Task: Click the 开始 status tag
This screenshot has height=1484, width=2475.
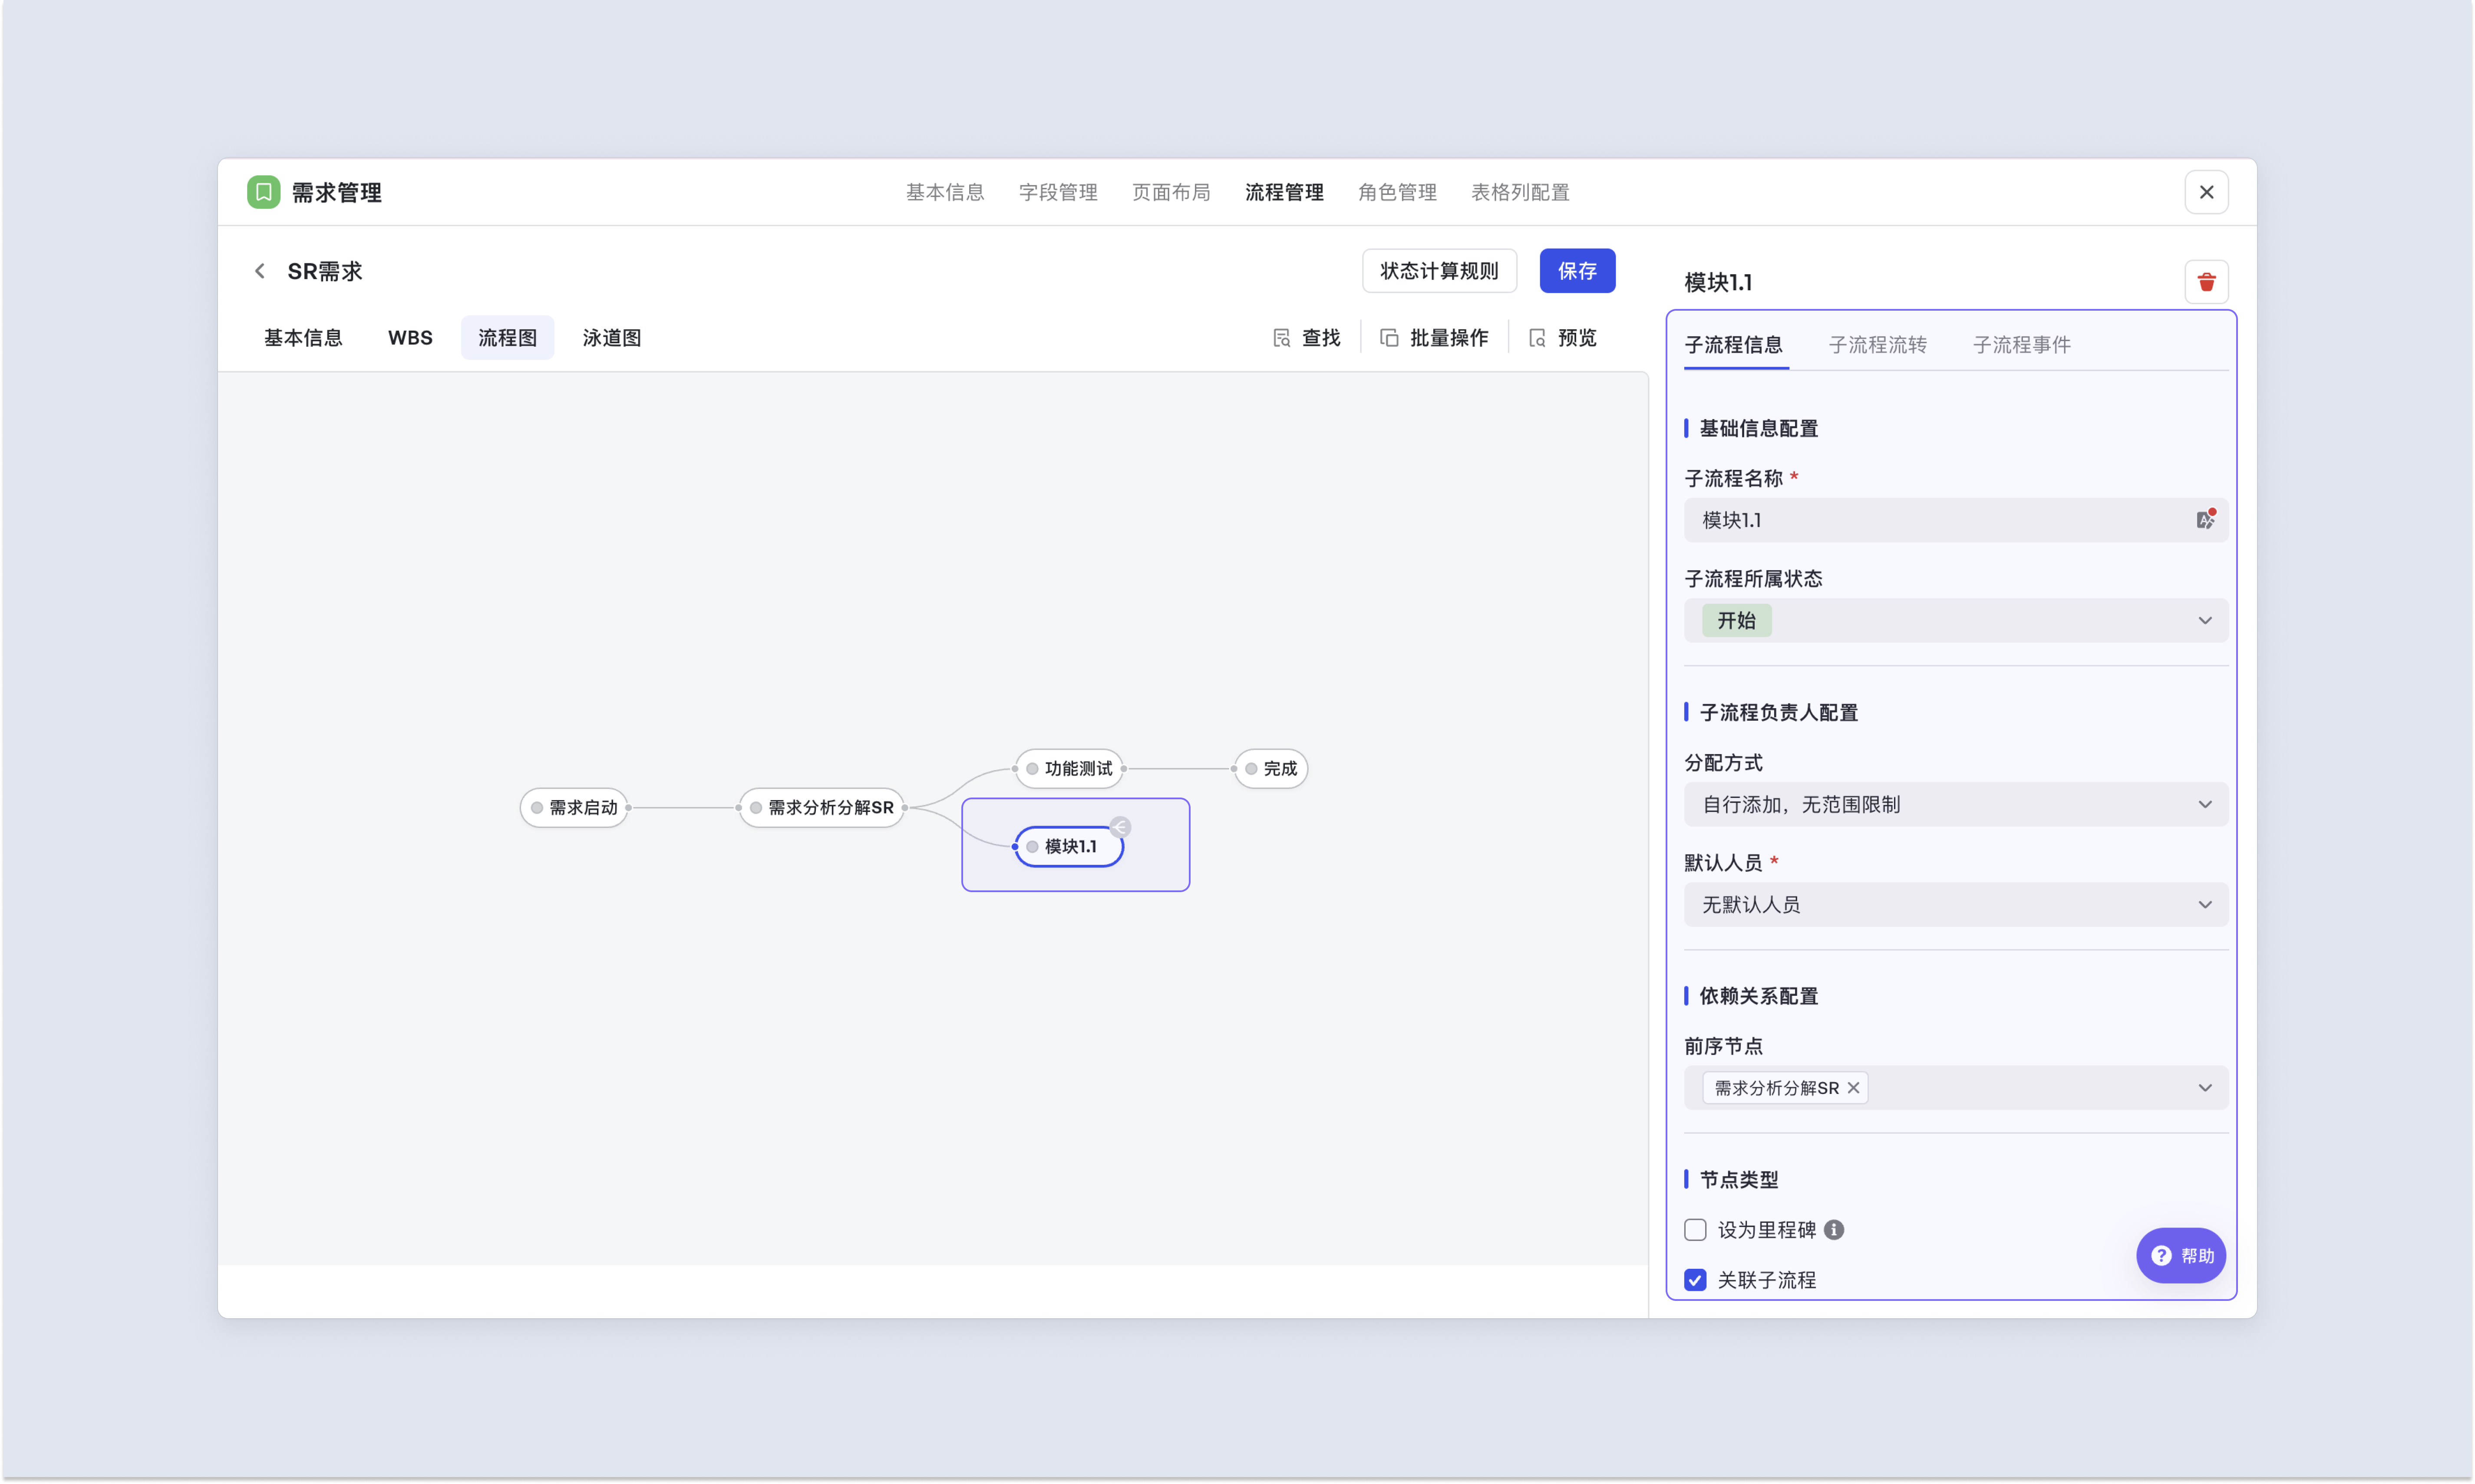Action: click(1737, 620)
